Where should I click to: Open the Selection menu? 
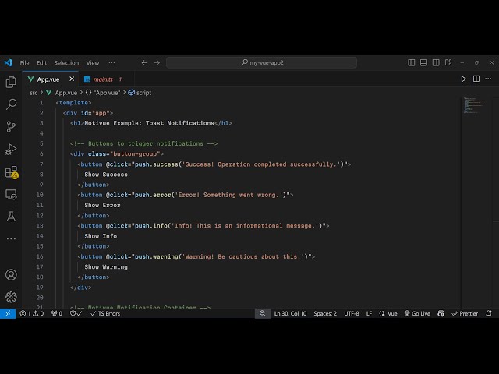click(x=66, y=62)
